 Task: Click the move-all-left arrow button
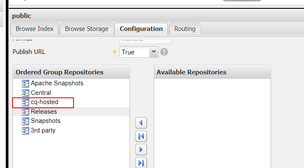tap(141, 136)
